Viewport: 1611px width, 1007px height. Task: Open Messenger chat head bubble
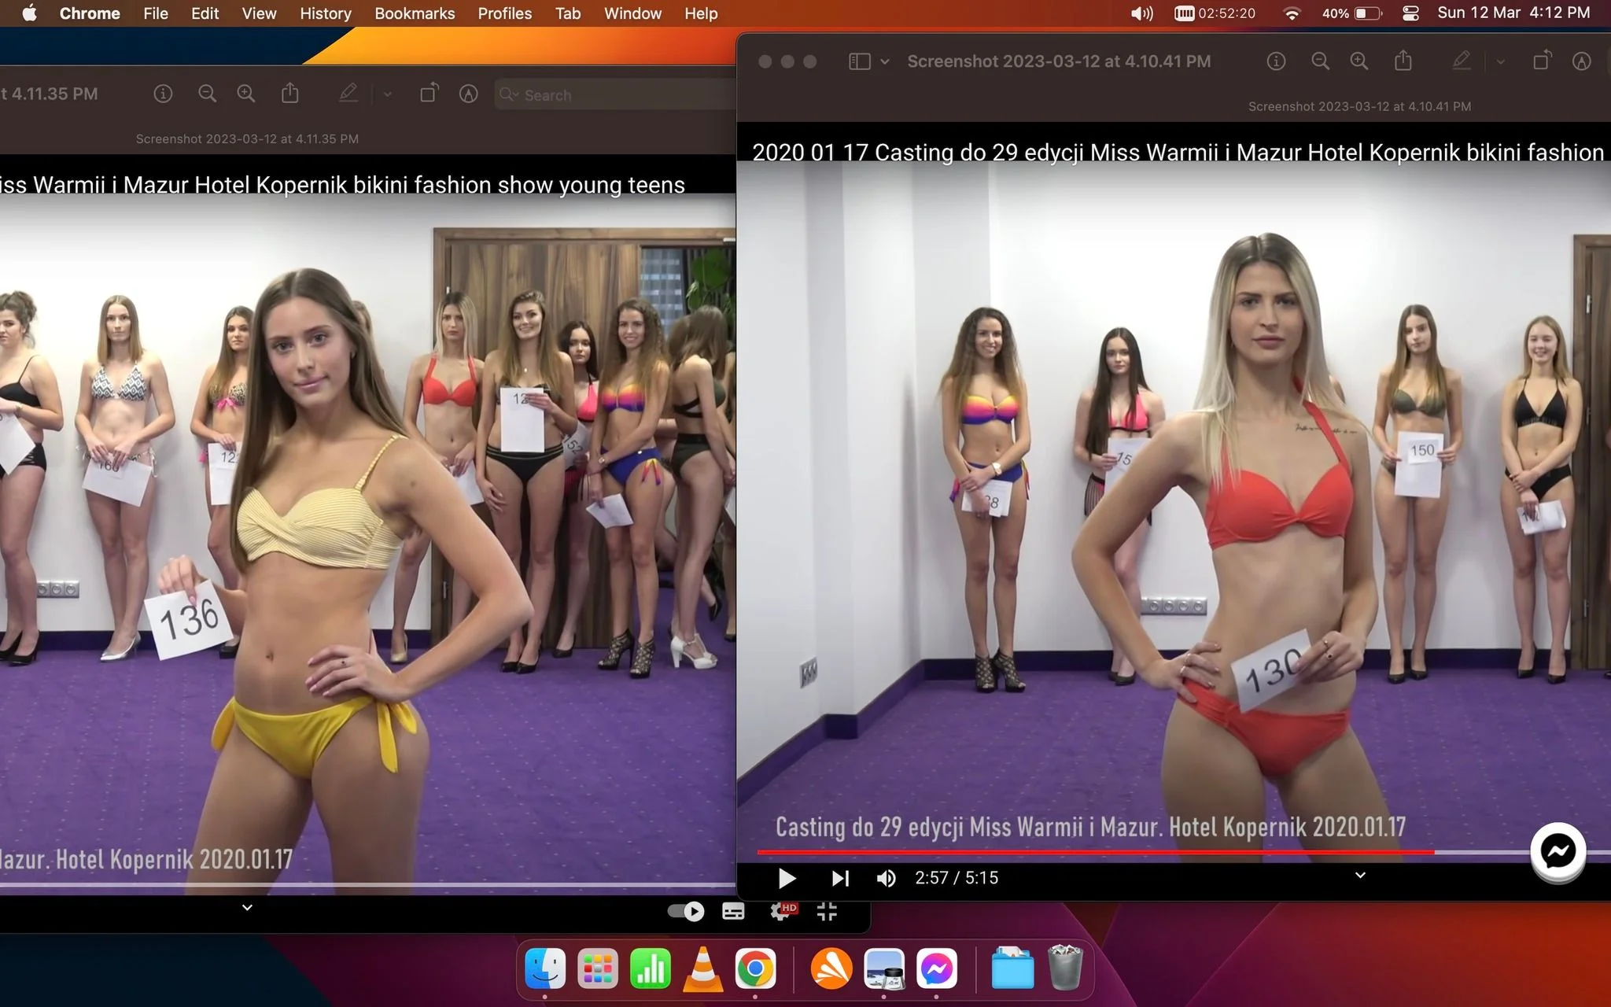[1558, 851]
